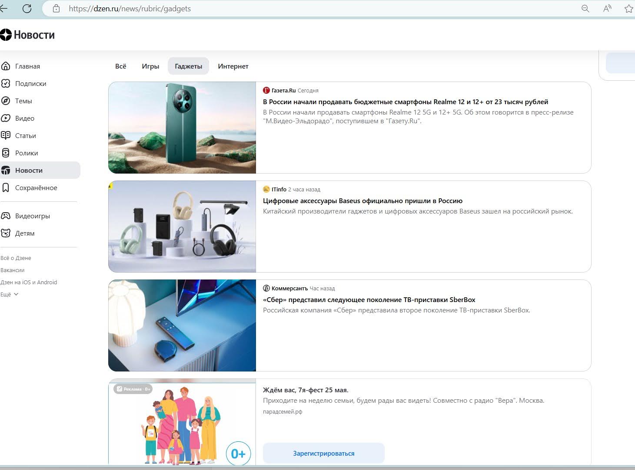The image size is (635, 470).
Task: Click the 7я-фест ad description text
Action: tap(403, 400)
